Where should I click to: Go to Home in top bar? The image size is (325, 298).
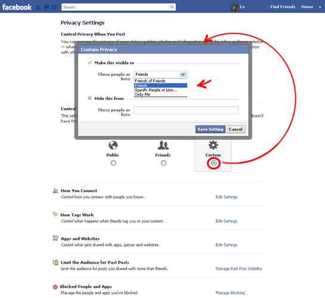[307, 7]
